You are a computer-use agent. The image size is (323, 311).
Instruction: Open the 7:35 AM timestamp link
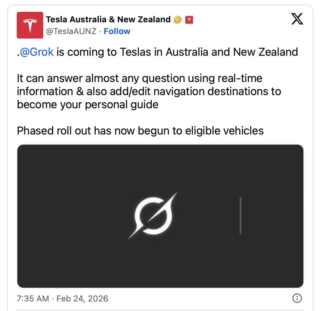[33, 299]
